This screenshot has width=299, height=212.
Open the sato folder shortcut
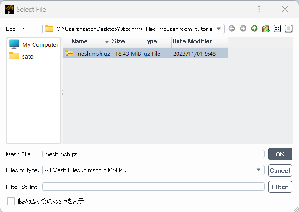tap(27, 56)
